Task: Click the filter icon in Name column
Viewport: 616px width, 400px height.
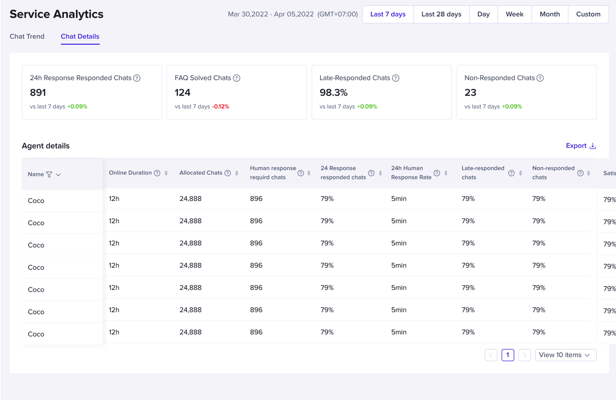Action: coord(49,175)
